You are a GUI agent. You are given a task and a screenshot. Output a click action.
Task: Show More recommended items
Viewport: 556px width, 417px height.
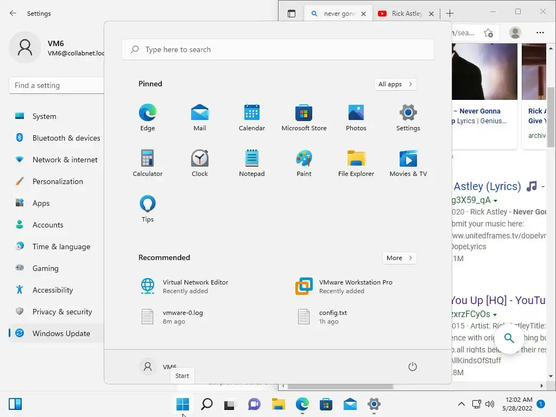(399, 258)
